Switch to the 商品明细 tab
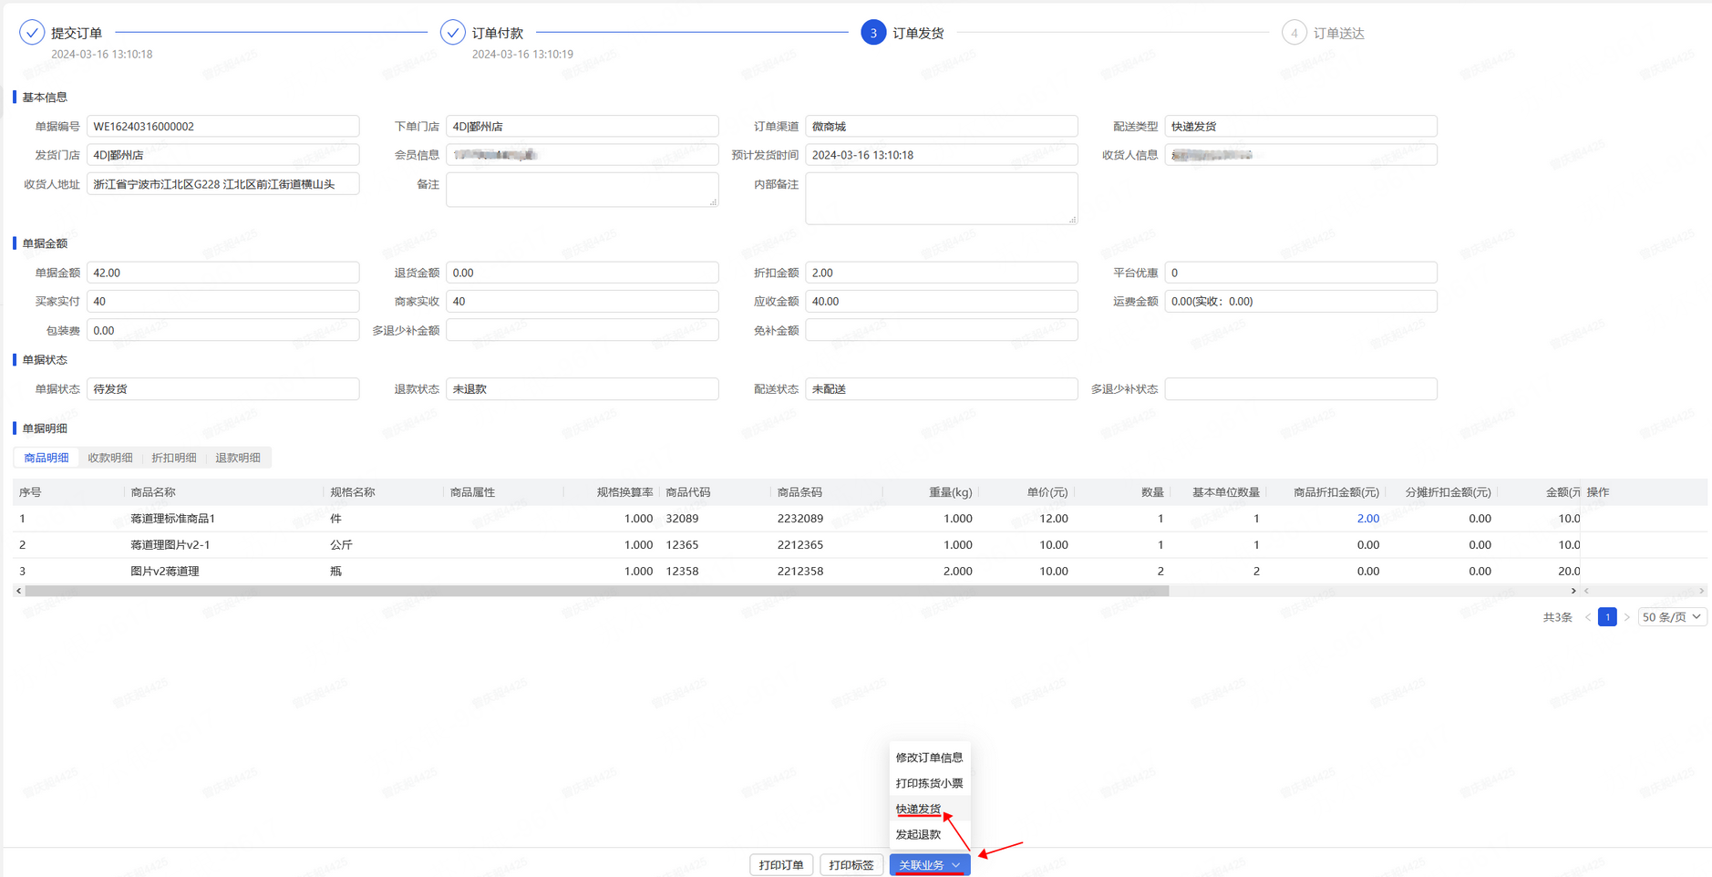This screenshot has height=877, width=1712. (46, 458)
